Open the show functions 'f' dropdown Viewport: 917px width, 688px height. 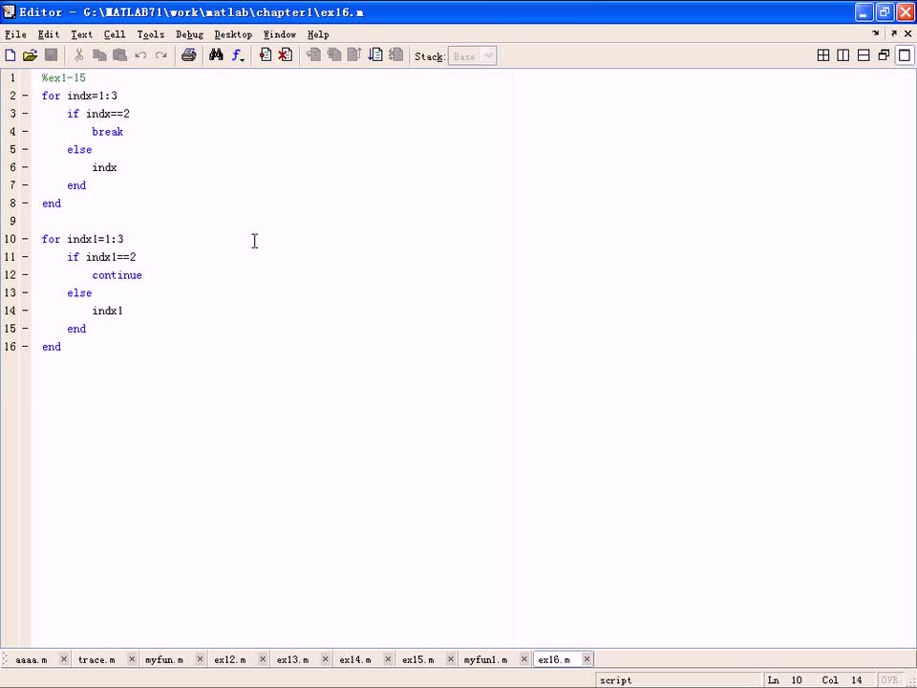pyautogui.click(x=238, y=55)
